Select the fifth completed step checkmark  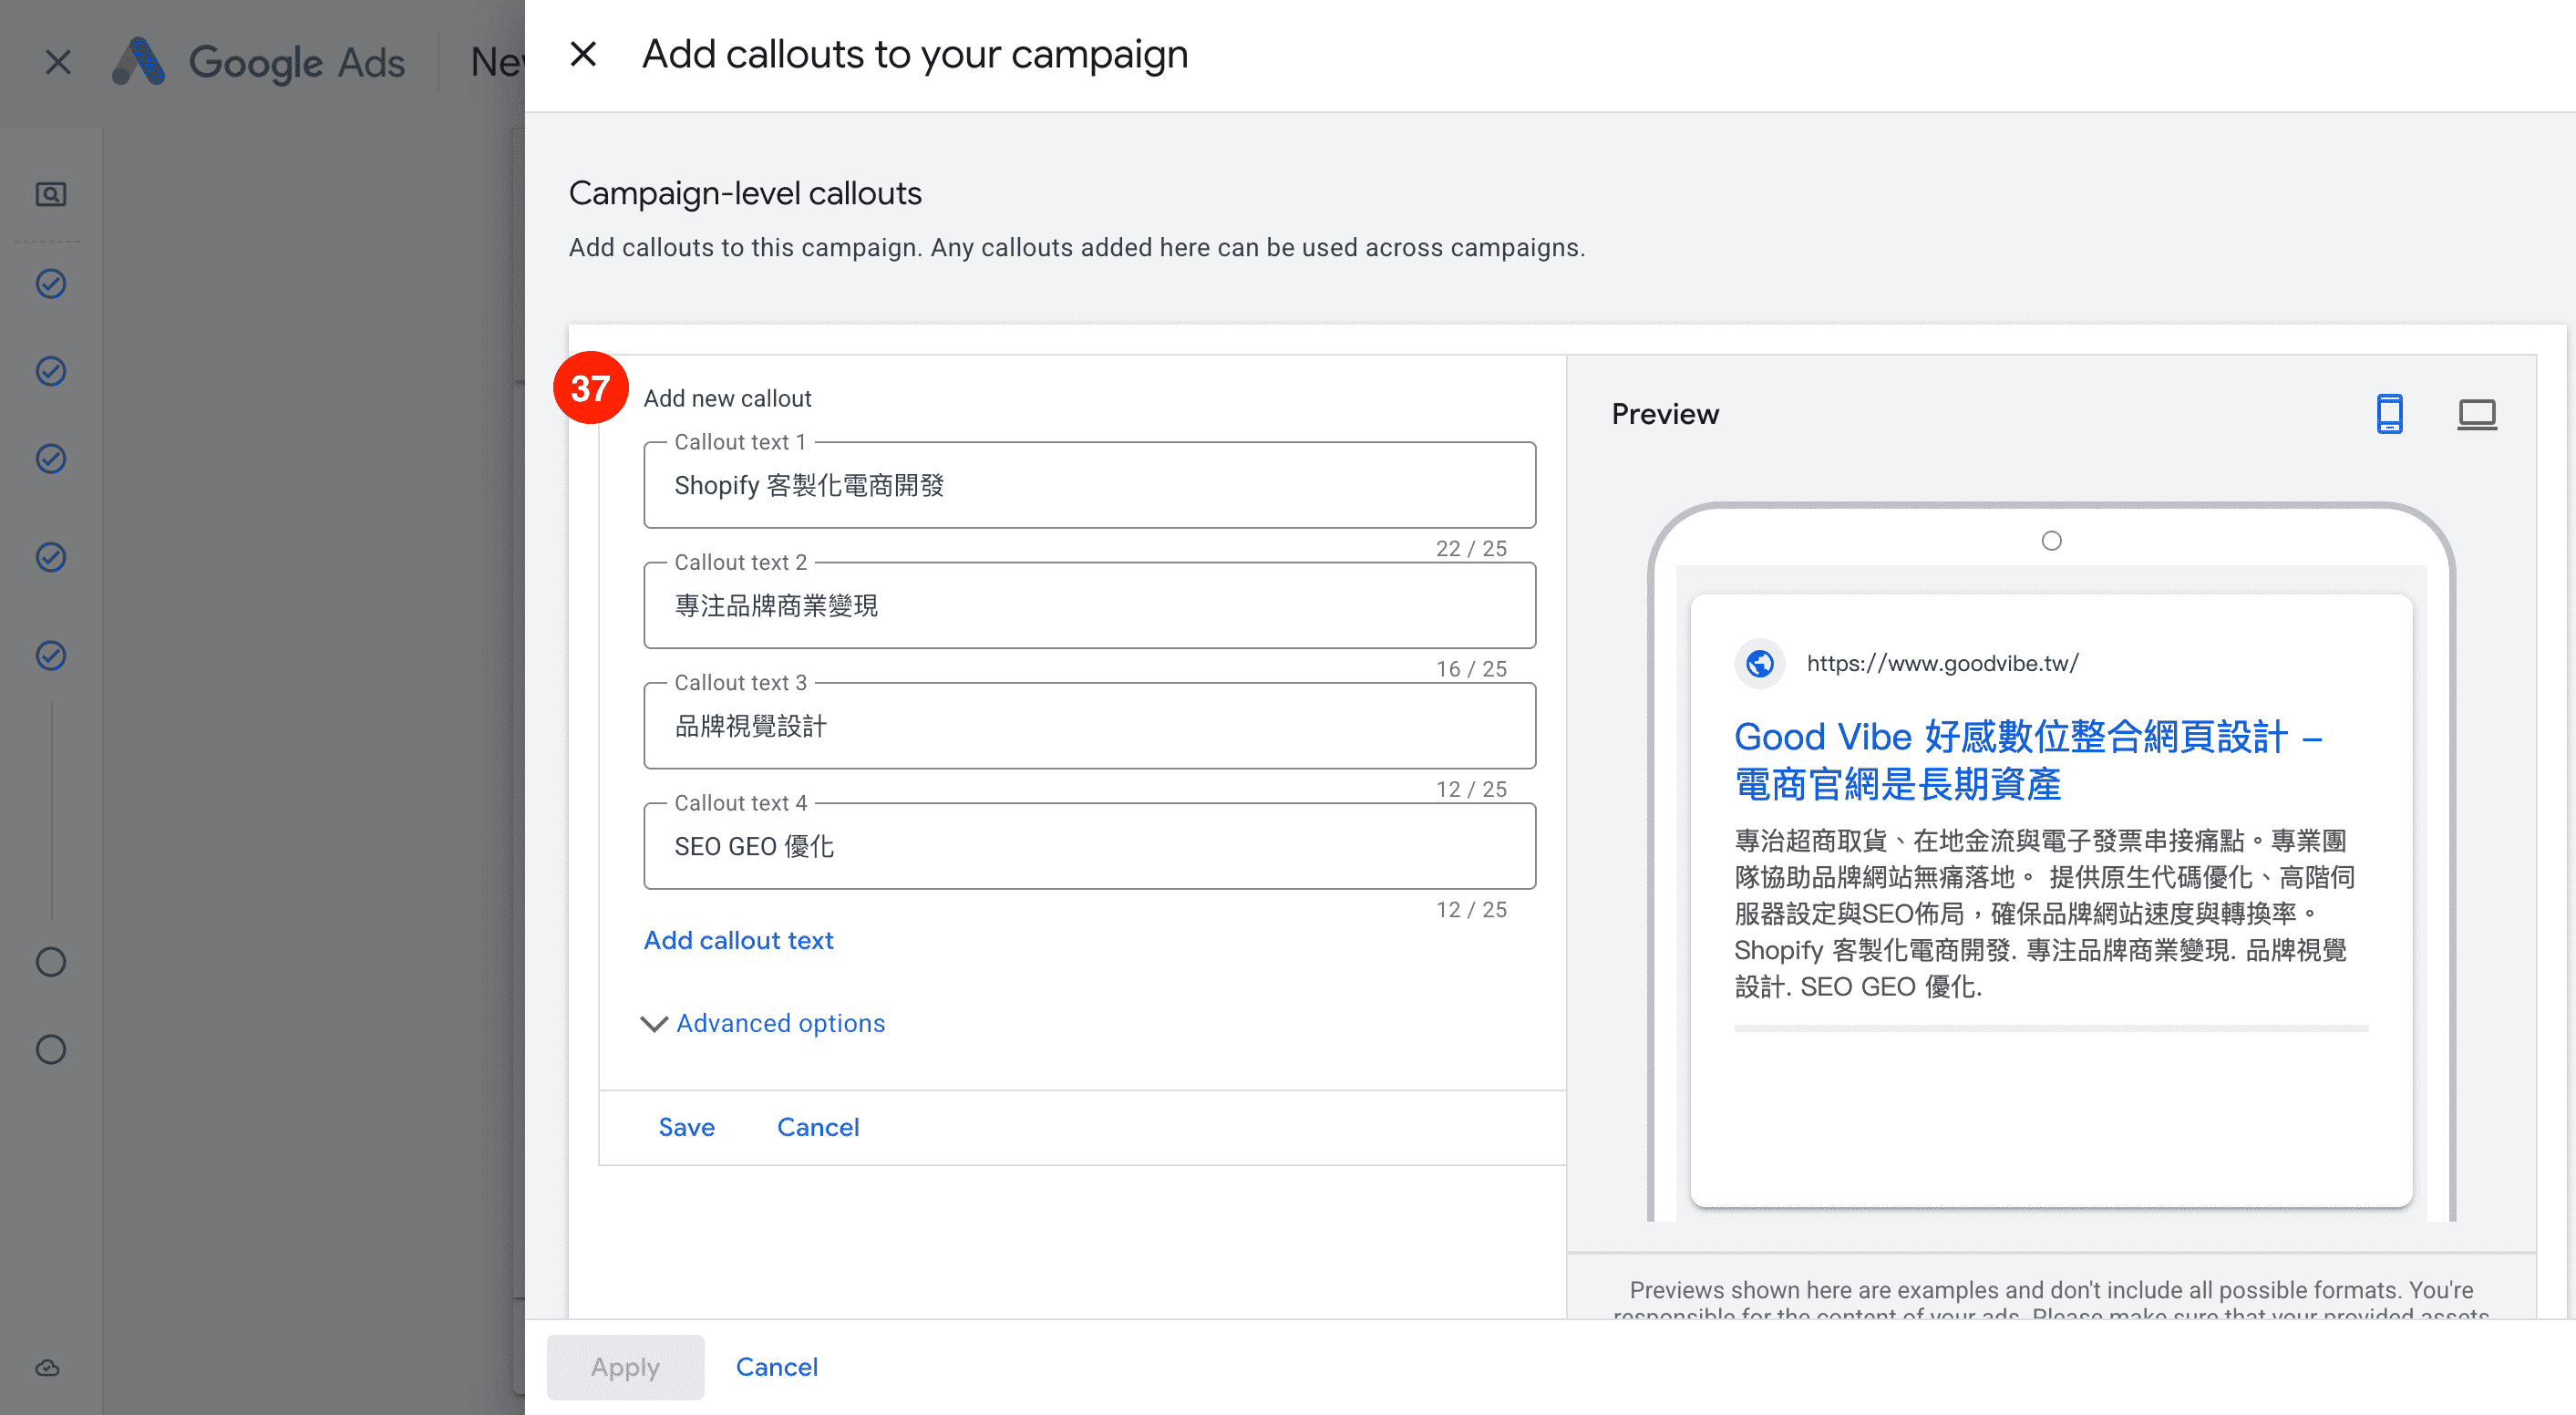coord(51,656)
